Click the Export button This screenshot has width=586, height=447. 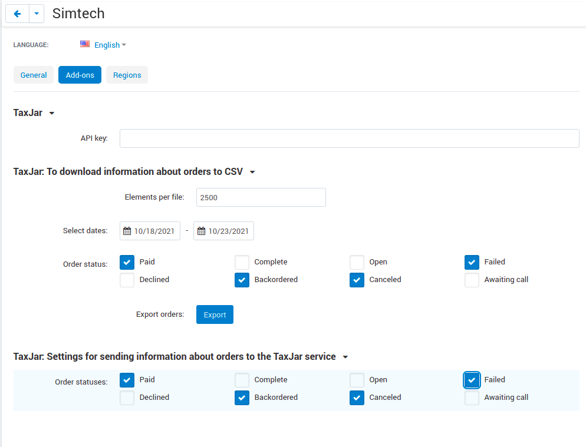click(x=215, y=314)
